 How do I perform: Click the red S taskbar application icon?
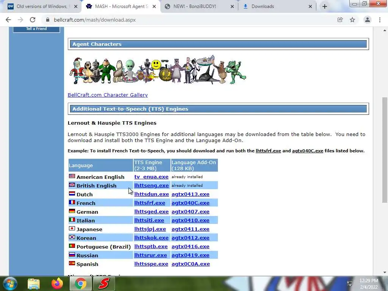point(104,283)
